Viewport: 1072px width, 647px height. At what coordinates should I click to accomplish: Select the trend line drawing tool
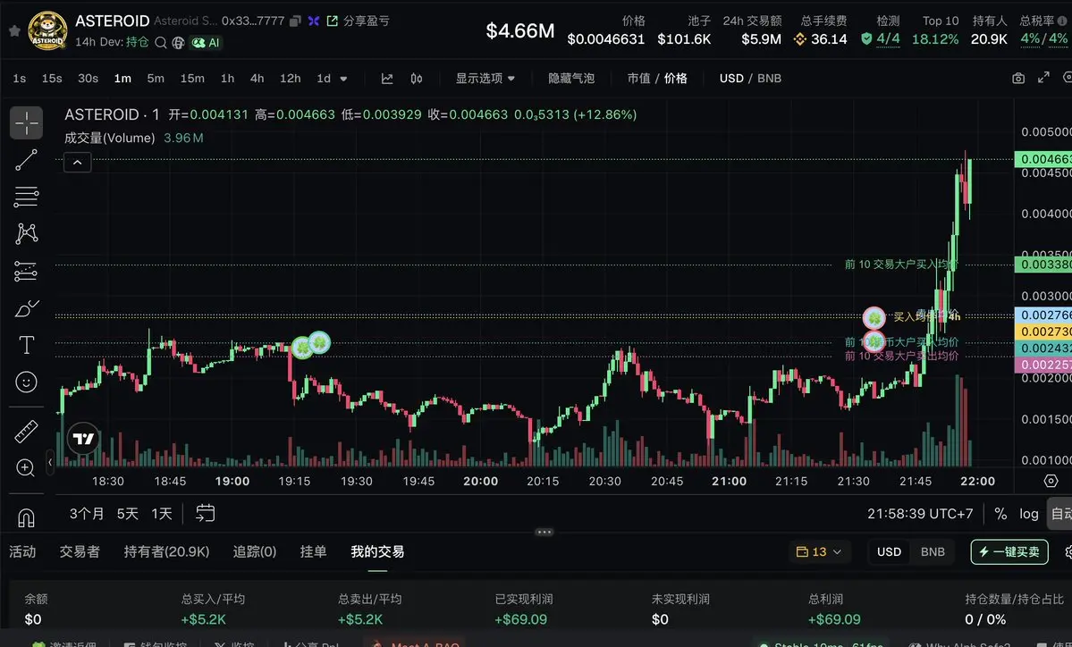coord(27,160)
